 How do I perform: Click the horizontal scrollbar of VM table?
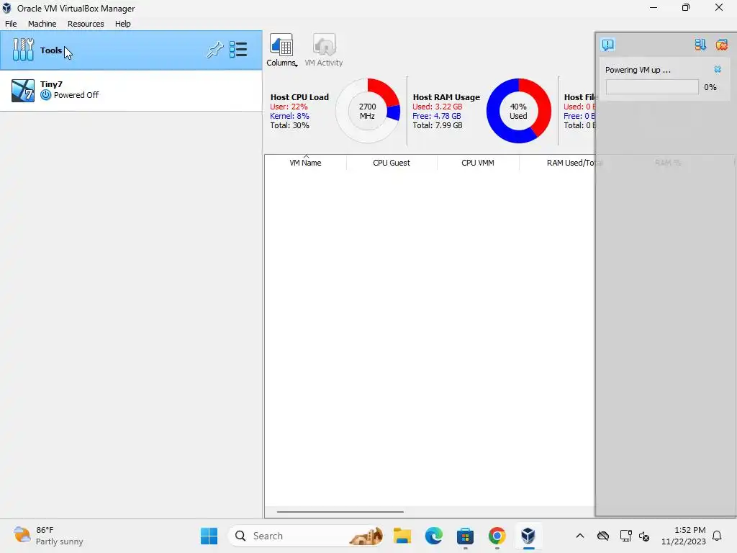(x=340, y=512)
